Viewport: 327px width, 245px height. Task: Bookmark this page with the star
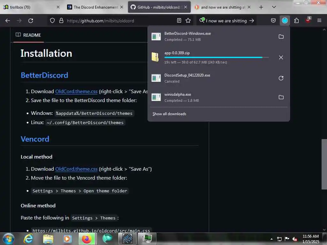pos(188,21)
